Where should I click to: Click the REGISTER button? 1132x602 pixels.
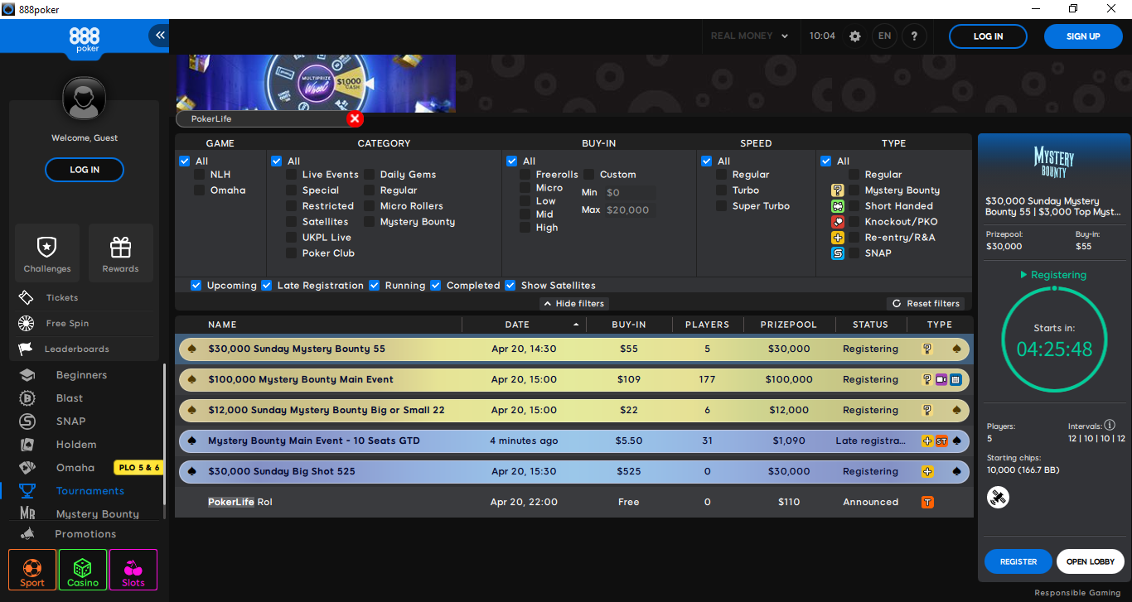1018,561
